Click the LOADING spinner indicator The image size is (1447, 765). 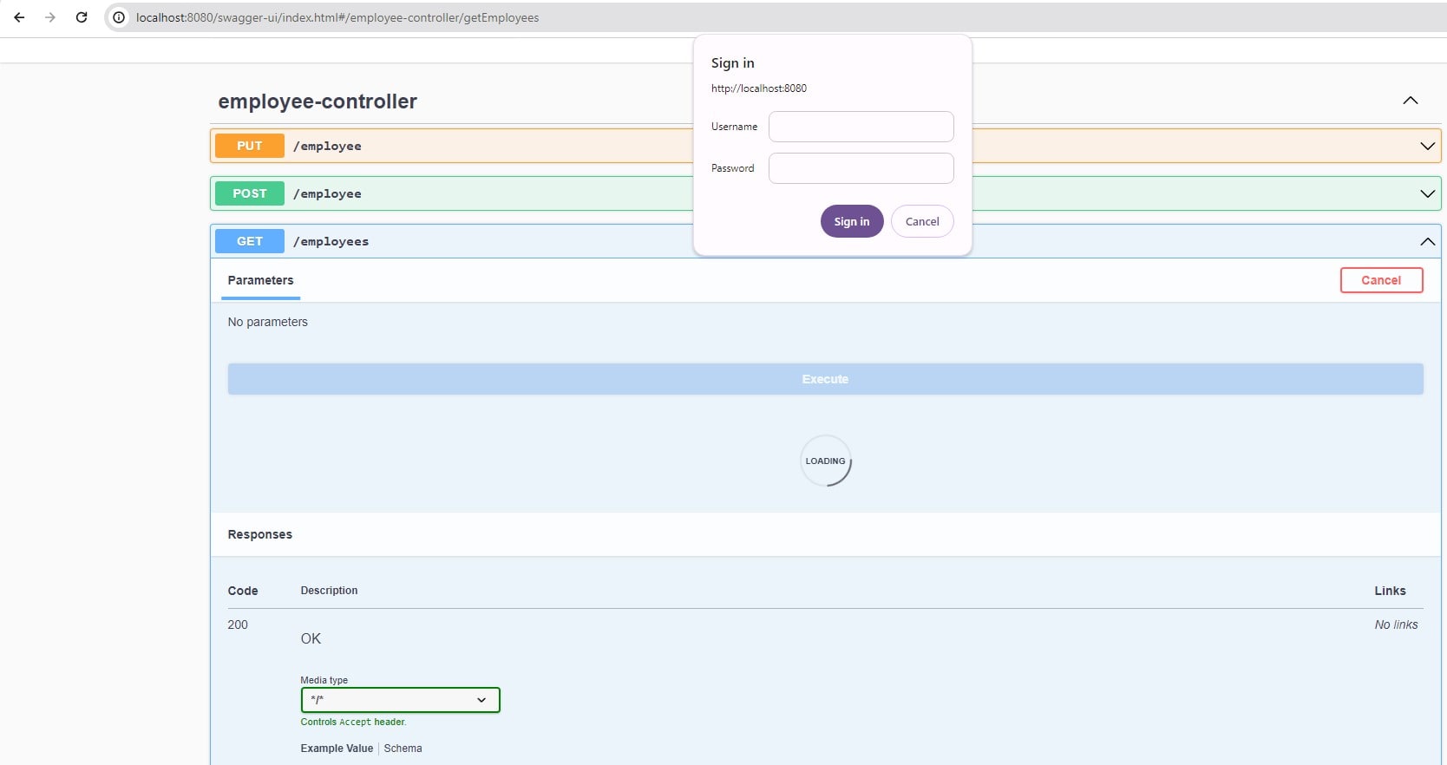point(825,461)
